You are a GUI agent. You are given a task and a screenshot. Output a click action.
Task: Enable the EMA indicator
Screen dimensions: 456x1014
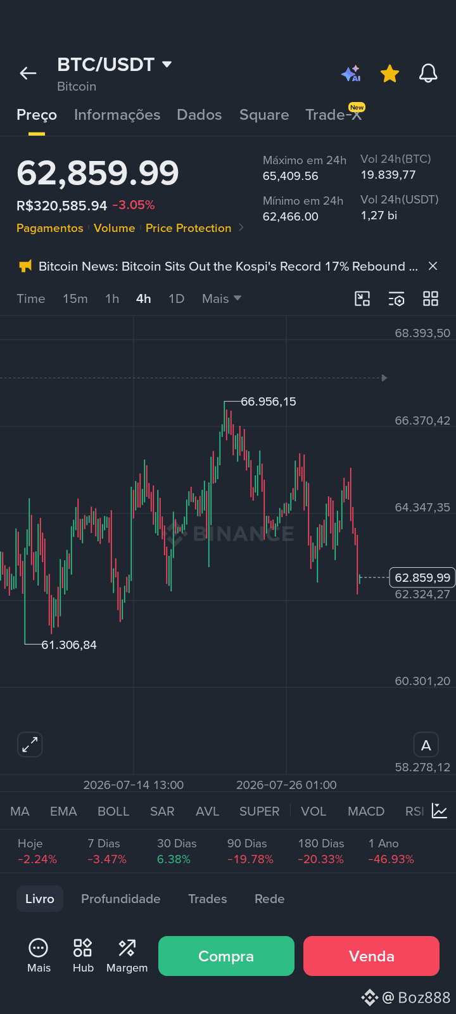63,811
